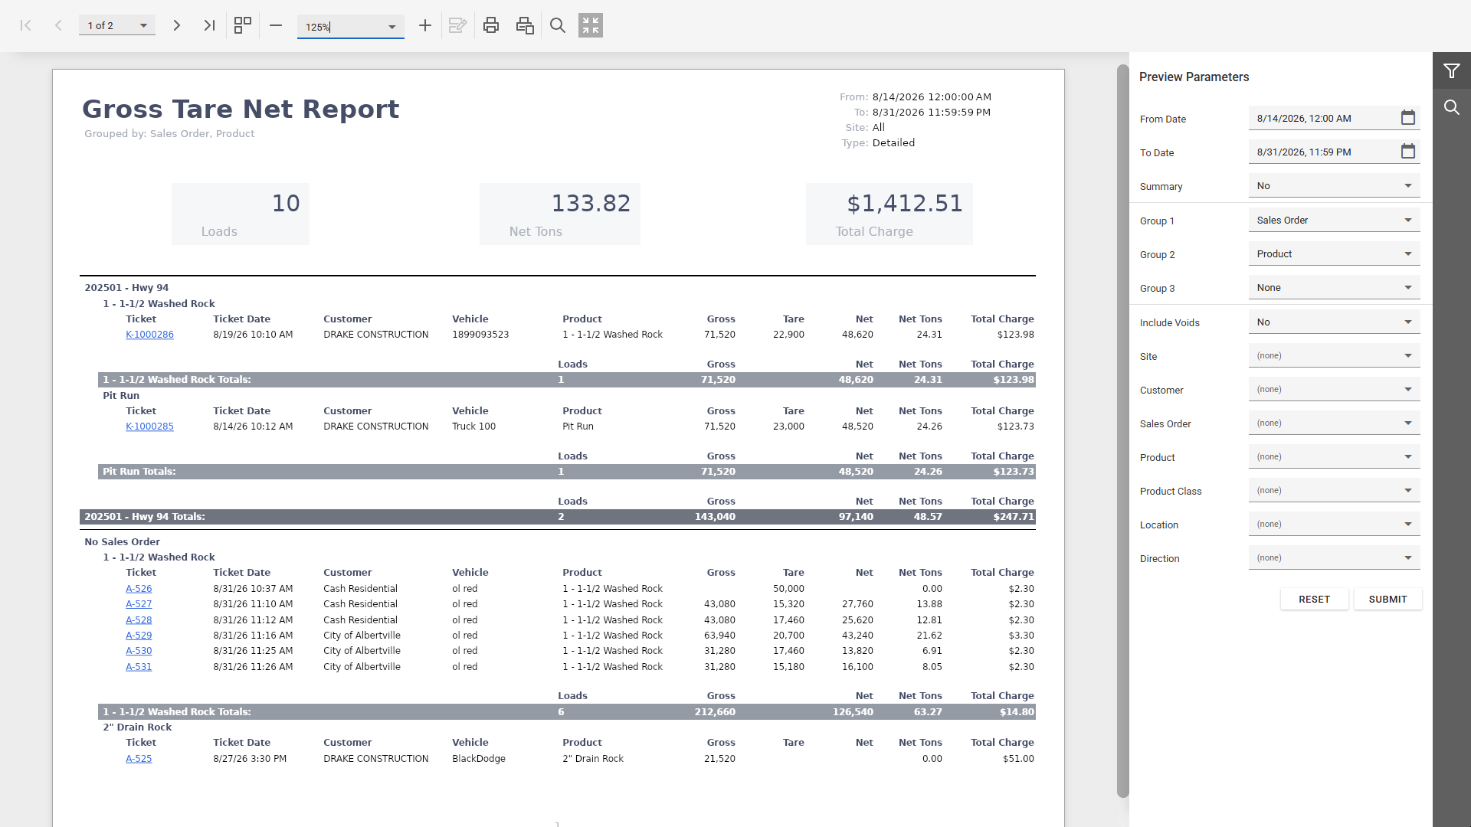1471x827 pixels.
Task: Go to the first page
Action: click(x=25, y=25)
